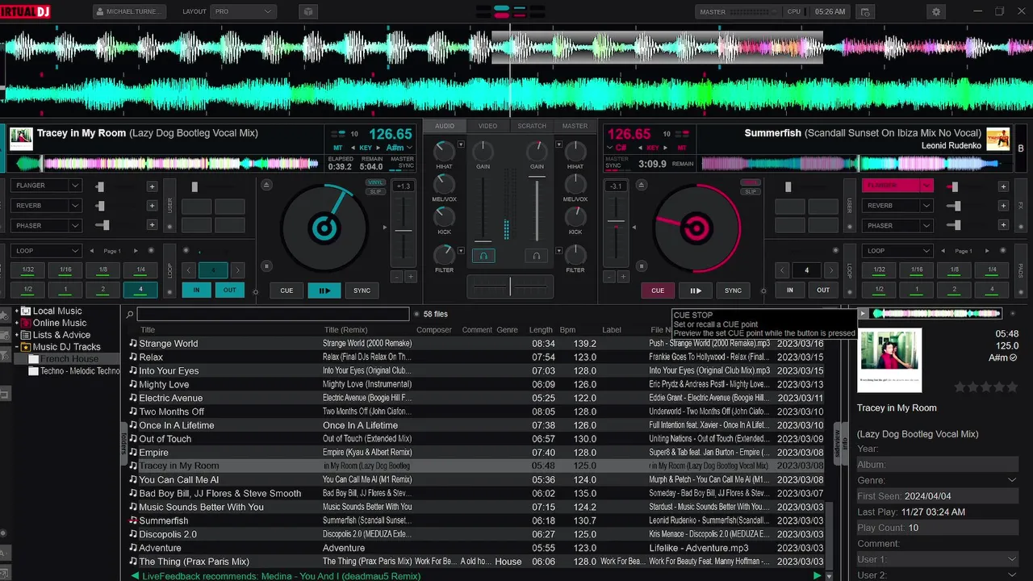Open the clock/timer icon next to 05:26 AM
Image resolution: width=1033 pixels, height=581 pixels.
click(865, 12)
